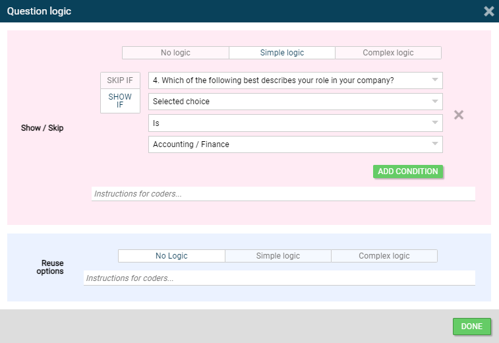The width and height of the screenshot is (499, 343).
Task: Click the arrow on the 'Is' operator dropdown
Action: pos(434,123)
